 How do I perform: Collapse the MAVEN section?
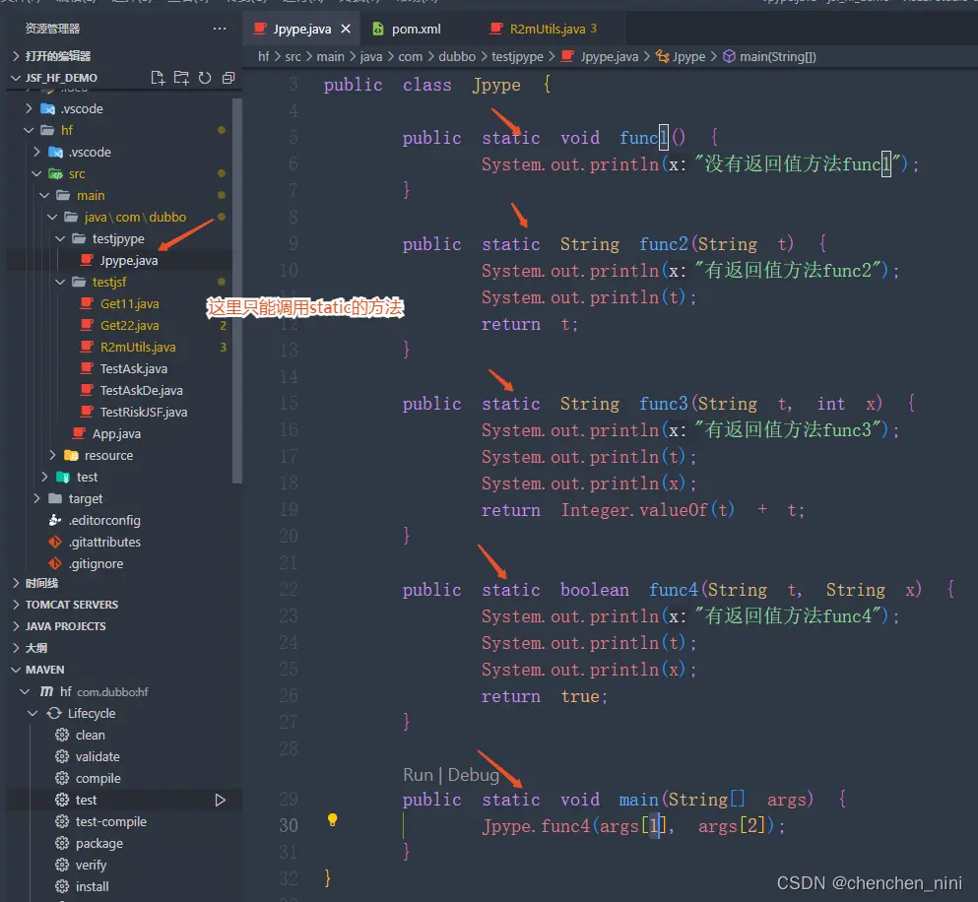pos(16,670)
